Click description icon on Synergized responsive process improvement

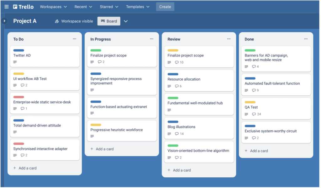[x=92, y=90]
